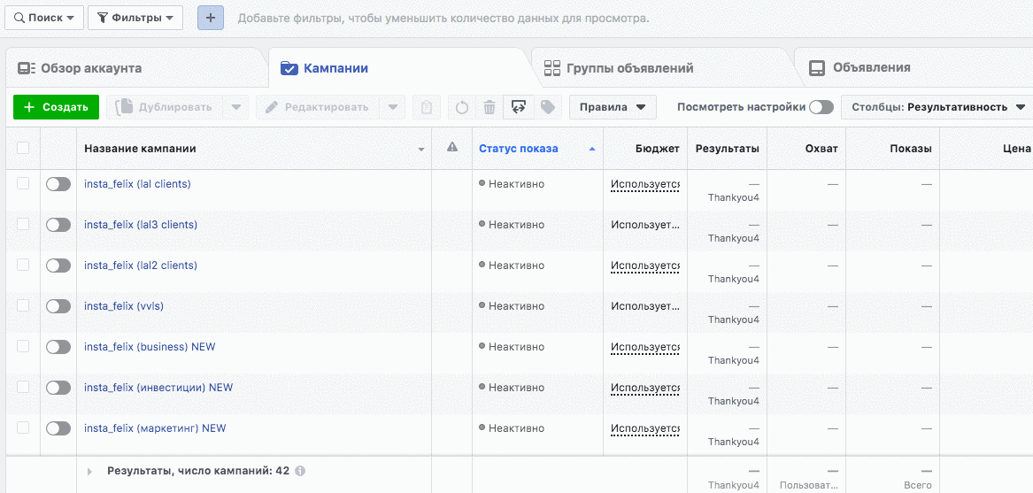Click the Кампании folder icon

(289, 68)
